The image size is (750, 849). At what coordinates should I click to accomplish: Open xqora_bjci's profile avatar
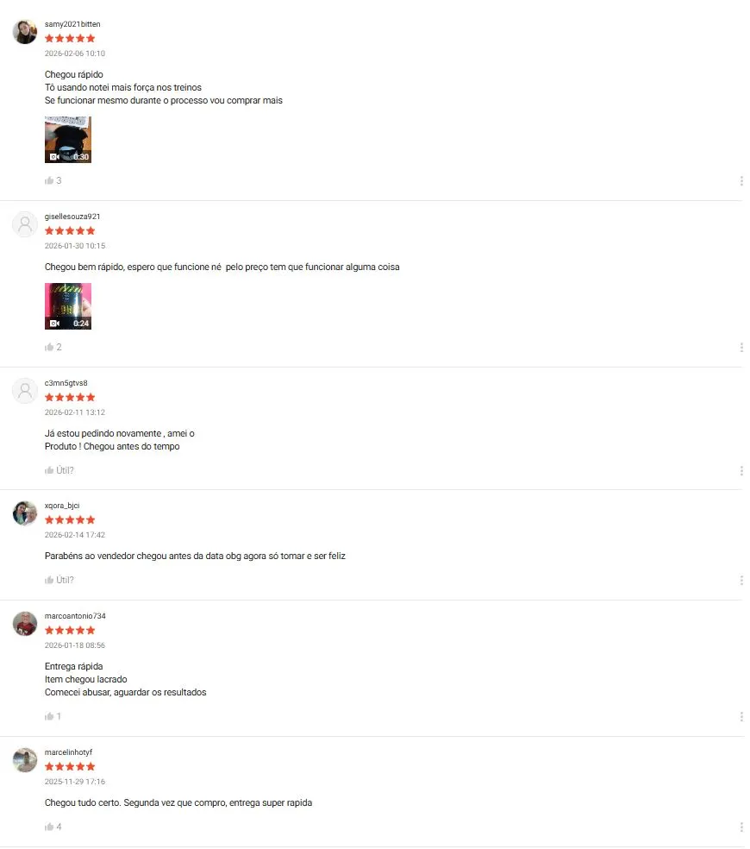click(x=25, y=513)
